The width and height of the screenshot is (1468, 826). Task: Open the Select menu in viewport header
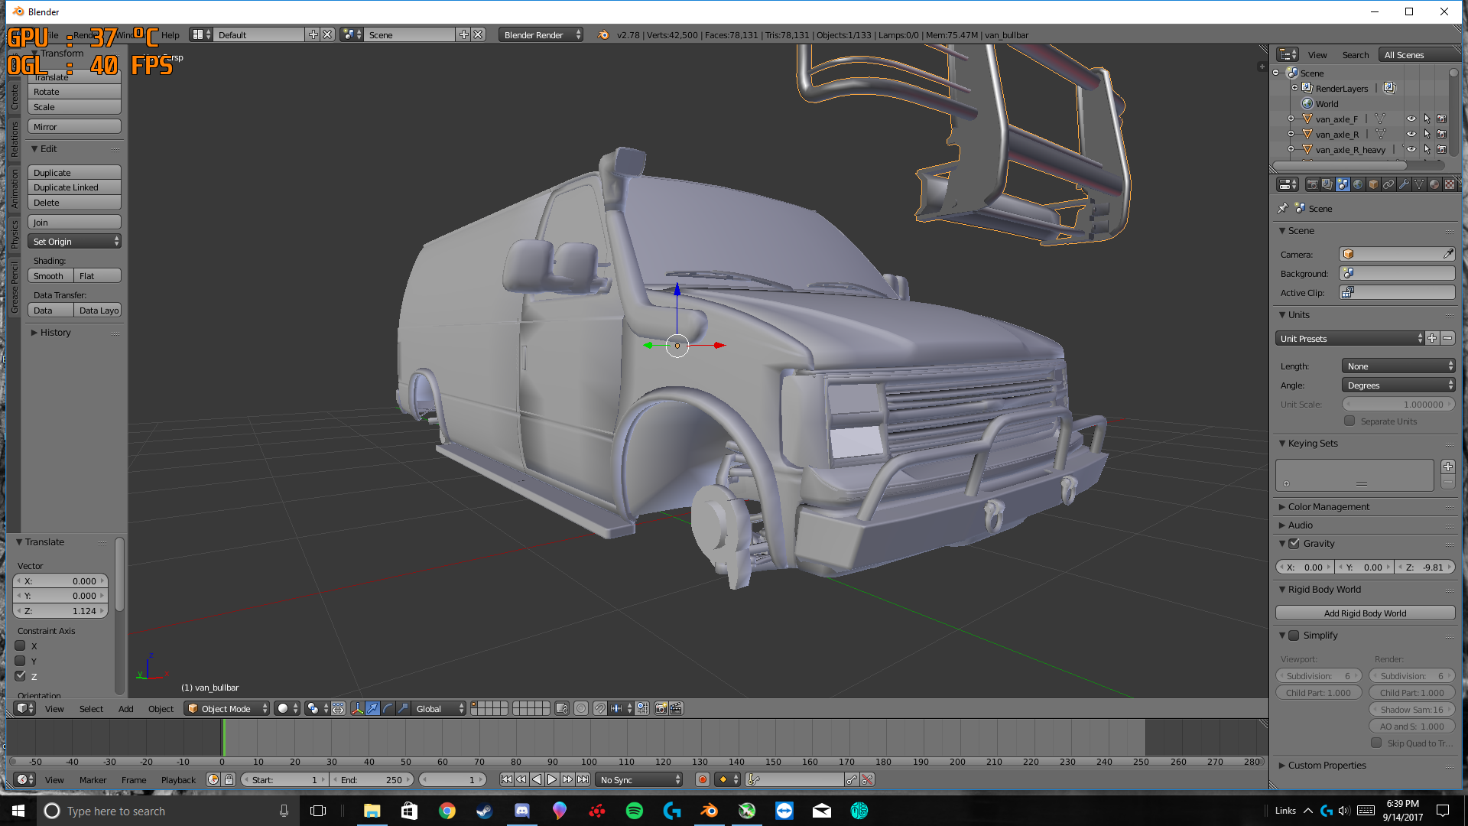91,708
